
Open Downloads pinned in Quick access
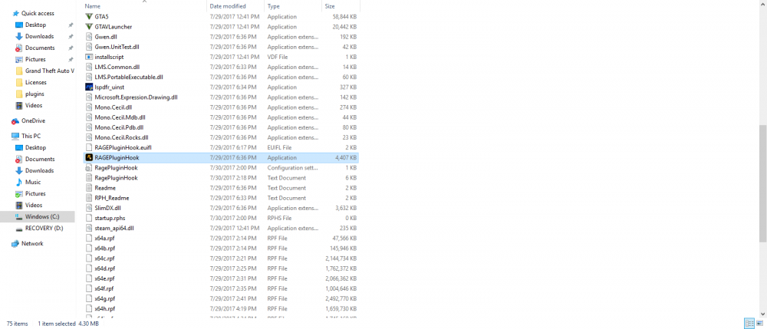pyautogui.click(x=40, y=36)
